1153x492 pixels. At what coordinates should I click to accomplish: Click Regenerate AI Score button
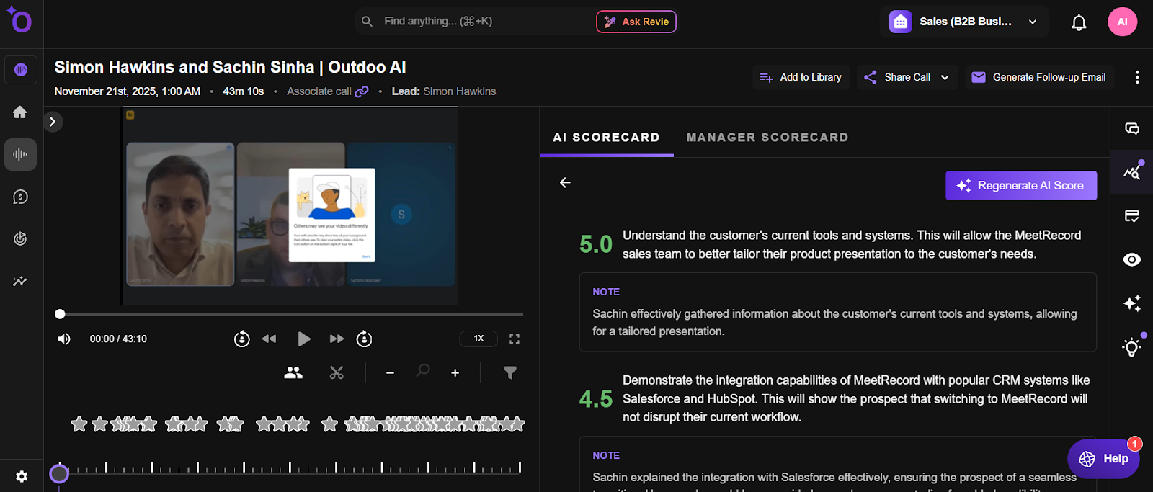(1021, 185)
